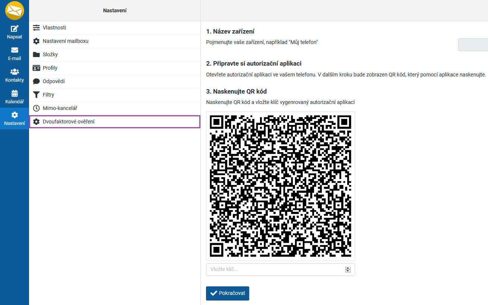Open the E-mail envelope icon
Screen dimensions: 488x305
tap(15, 50)
